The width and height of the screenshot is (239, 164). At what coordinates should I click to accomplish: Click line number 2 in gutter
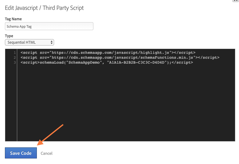(15, 58)
